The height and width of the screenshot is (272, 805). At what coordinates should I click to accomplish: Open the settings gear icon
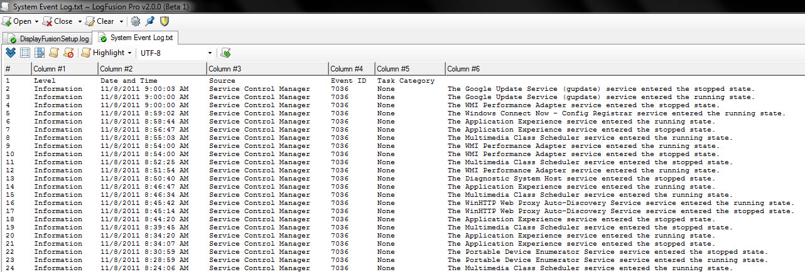[x=136, y=21]
